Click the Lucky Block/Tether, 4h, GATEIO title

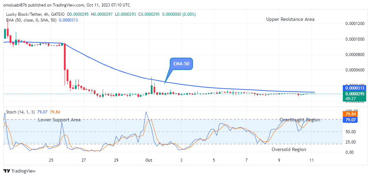pyautogui.click(x=35, y=14)
